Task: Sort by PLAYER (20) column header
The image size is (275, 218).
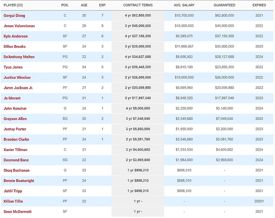Action: (13, 5)
